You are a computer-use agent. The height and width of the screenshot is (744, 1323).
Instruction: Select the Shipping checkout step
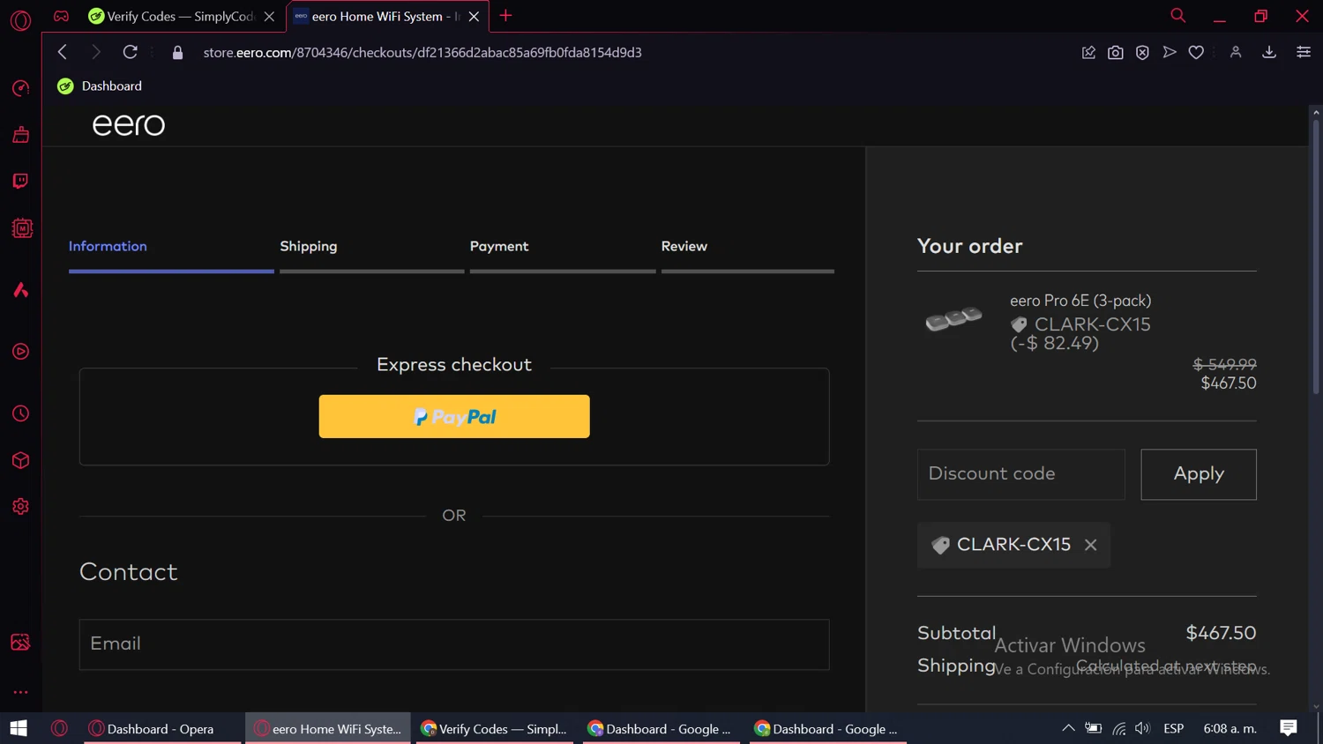coord(309,246)
